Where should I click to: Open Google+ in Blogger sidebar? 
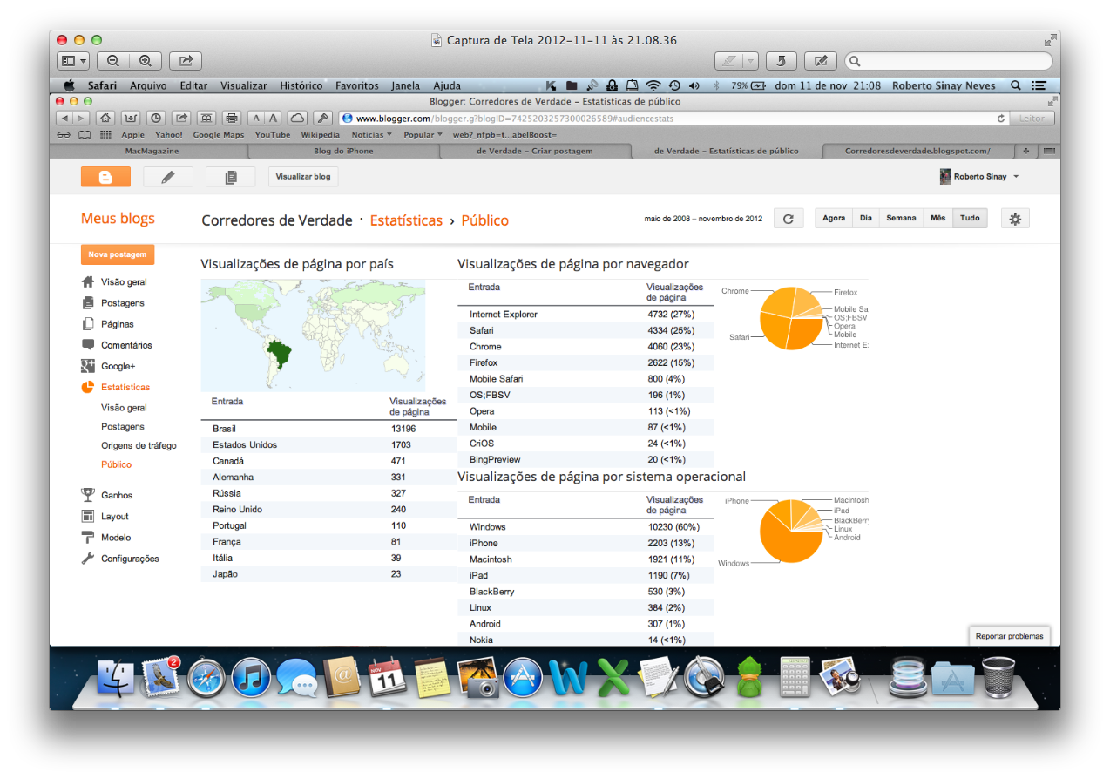pos(109,366)
